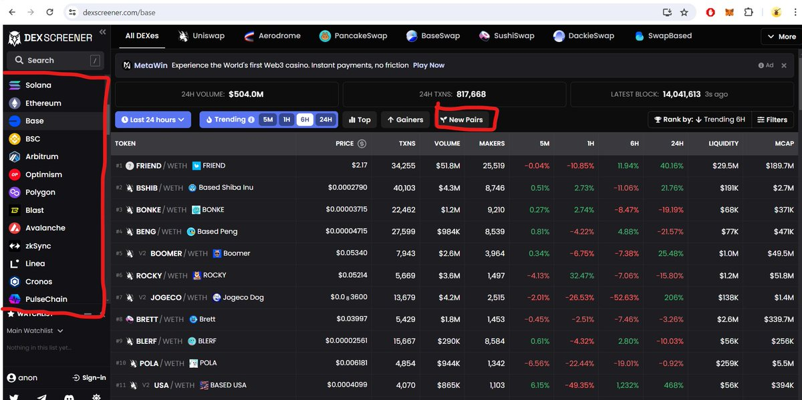This screenshot has width=802, height=400.
Task: Open the BRETT / WETH pair row
Action: point(456,319)
